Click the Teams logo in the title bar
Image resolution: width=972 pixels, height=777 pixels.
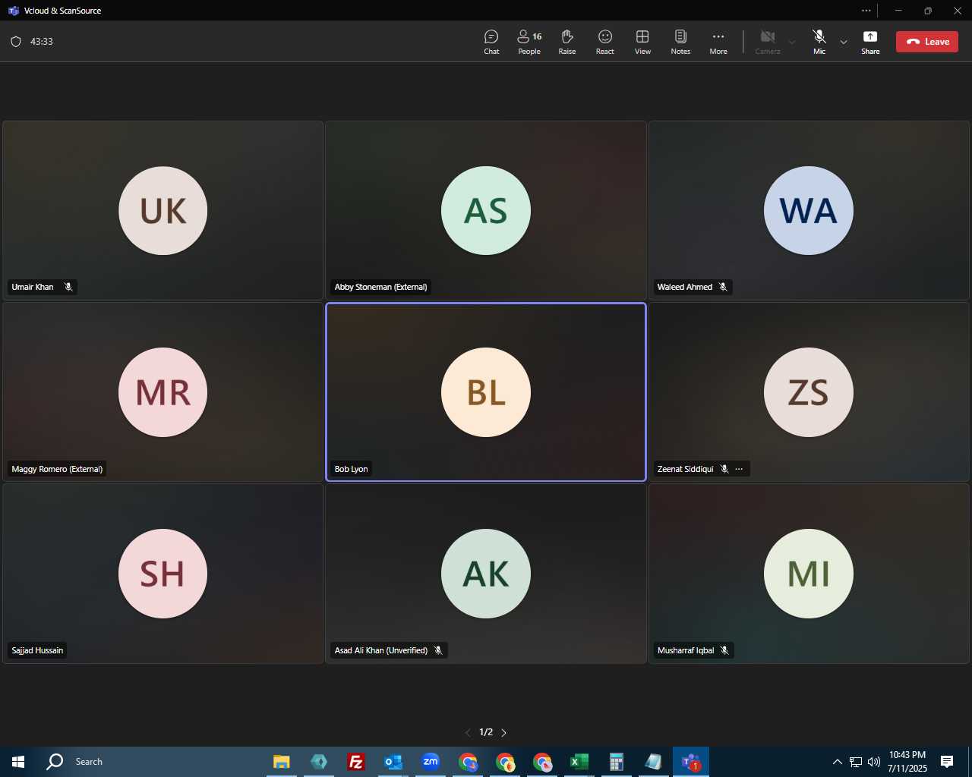coord(13,11)
